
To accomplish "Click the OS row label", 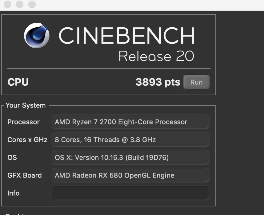I will [x=12, y=158].
